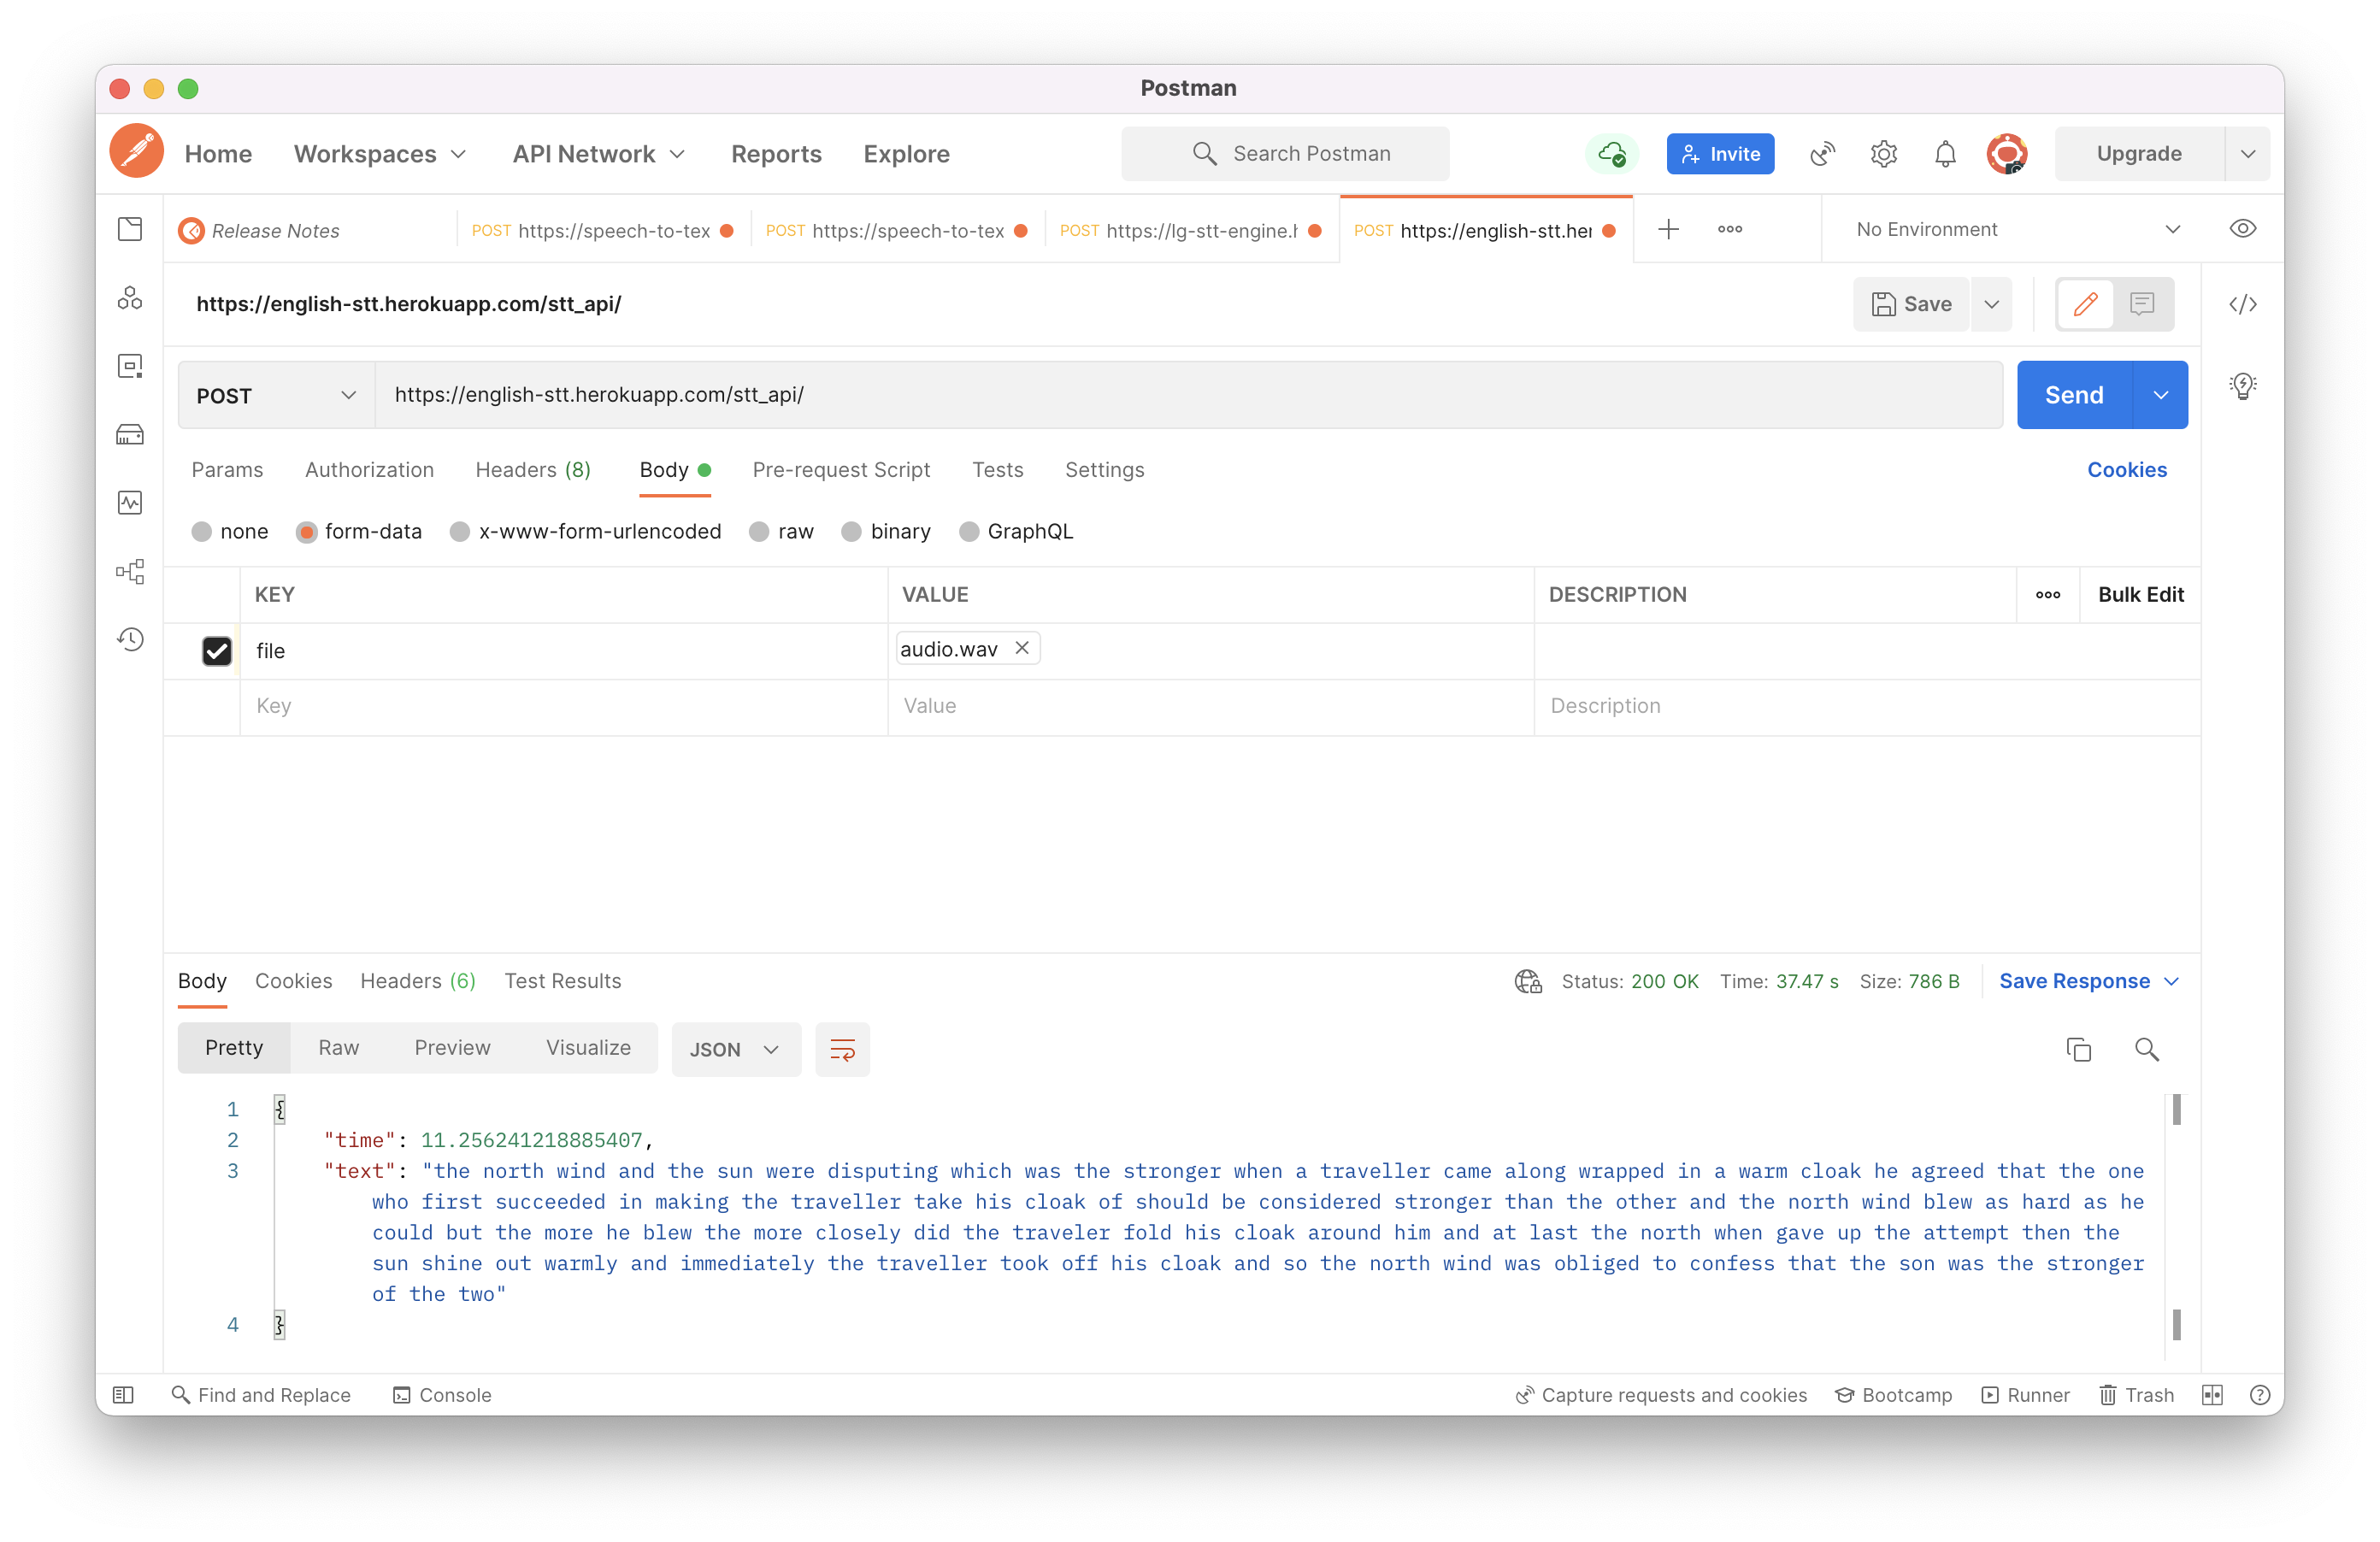Open Settings gear icon

pos(1884,153)
